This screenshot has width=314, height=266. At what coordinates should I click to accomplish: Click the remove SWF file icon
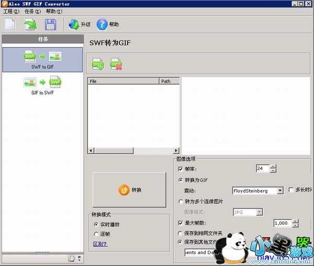116,64
